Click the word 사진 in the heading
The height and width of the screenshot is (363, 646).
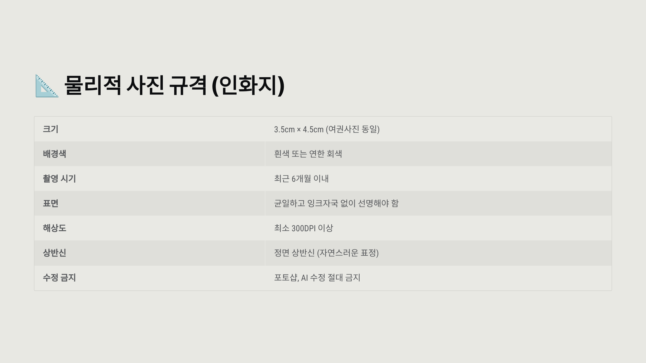145,86
